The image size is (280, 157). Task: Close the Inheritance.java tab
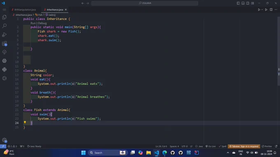(66, 9)
